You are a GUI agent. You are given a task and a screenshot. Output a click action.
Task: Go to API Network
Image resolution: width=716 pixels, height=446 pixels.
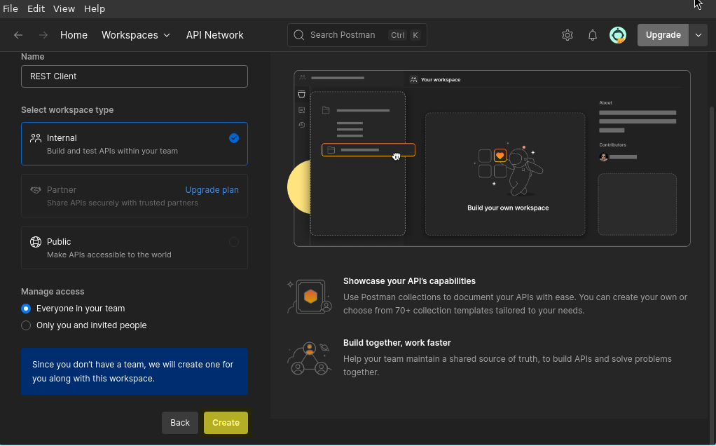(x=214, y=35)
